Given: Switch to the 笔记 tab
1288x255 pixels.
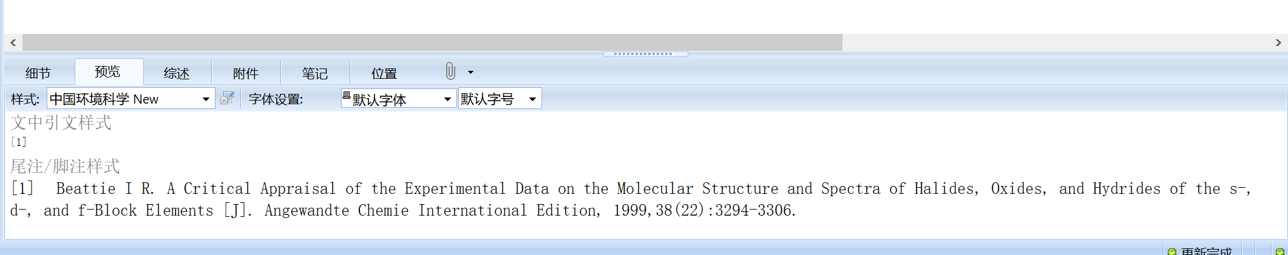Looking at the screenshot, I should [315, 73].
